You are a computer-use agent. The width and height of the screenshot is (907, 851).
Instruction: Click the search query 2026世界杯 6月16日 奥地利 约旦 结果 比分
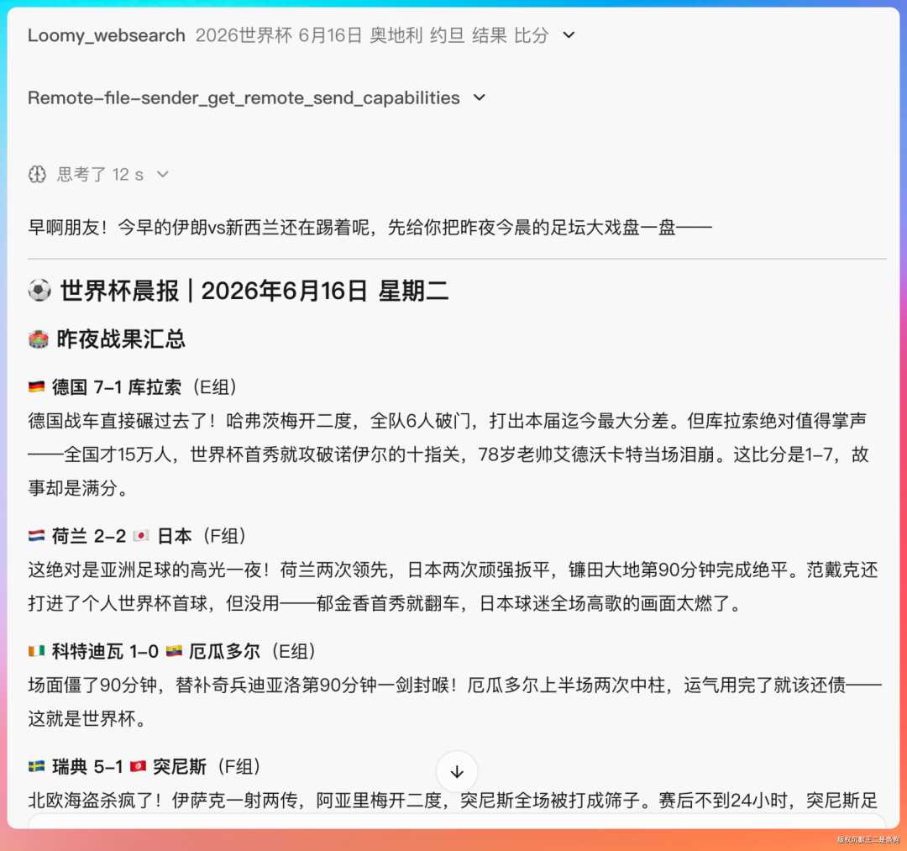[372, 35]
